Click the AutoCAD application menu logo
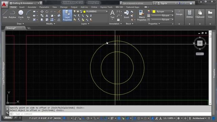Viewport: 217px width, 122px height. tap(4, 4)
